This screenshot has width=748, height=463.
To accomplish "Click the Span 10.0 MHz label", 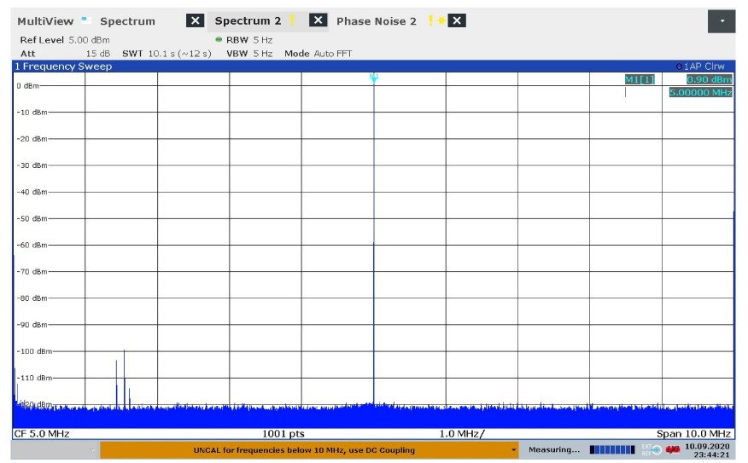I will (693, 434).
